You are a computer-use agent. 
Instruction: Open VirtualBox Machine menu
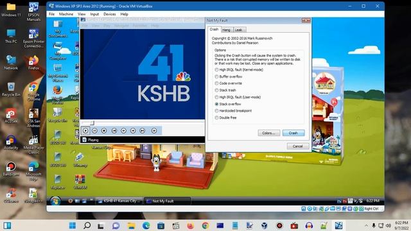pyautogui.click(x=66, y=14)
